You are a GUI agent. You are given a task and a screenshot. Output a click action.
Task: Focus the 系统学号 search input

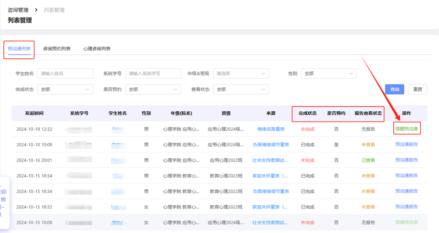153,73
